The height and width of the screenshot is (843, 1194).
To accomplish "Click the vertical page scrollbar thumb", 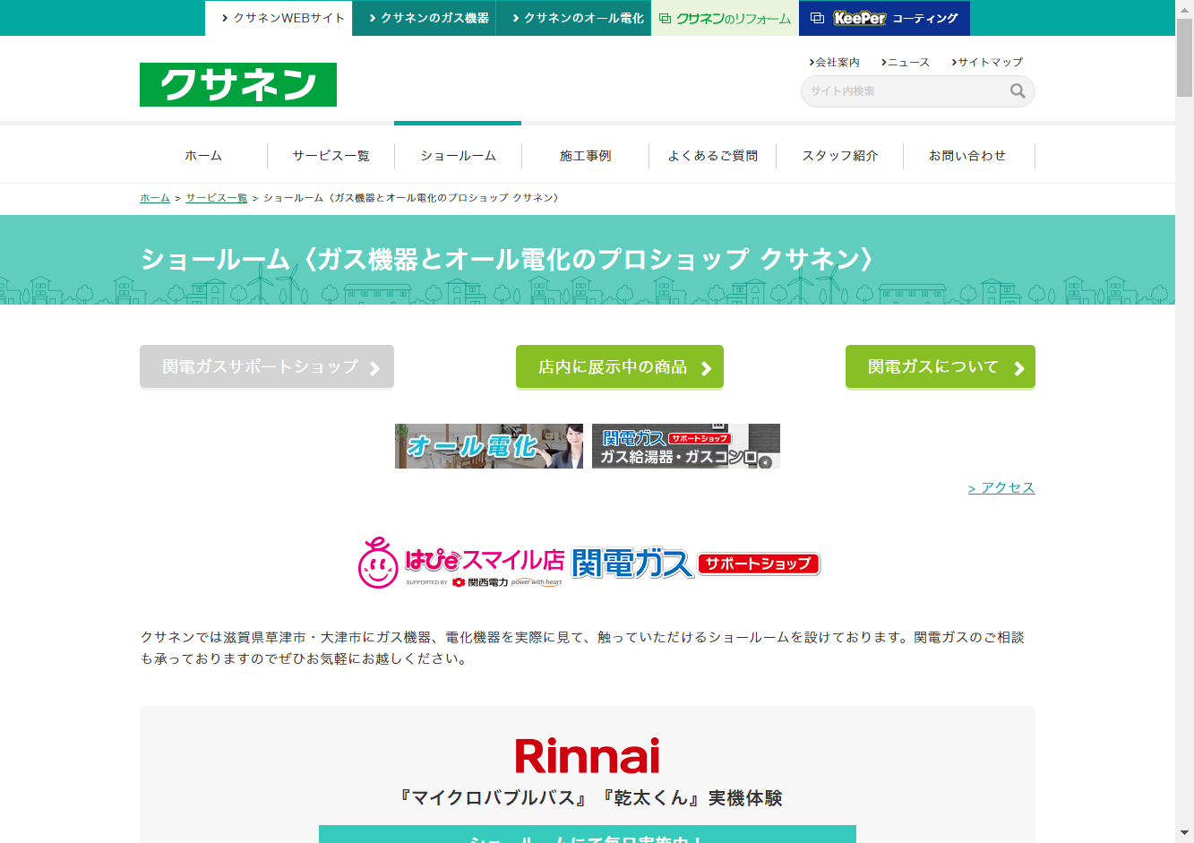I will click(1184, 58).
